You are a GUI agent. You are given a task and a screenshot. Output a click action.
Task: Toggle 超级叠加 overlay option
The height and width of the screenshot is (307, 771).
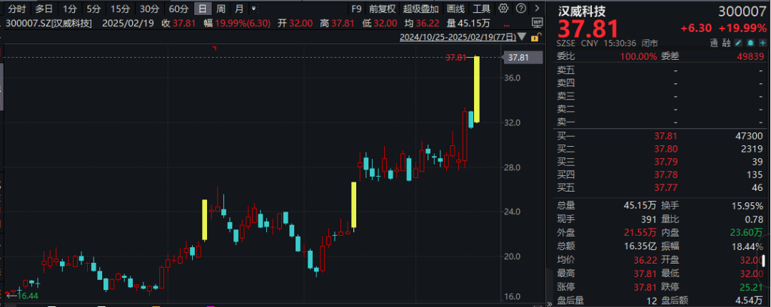[x=420, y=9]
